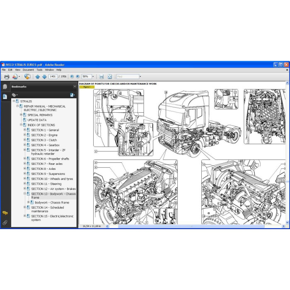The image size is (290, 290).
Task: Click the zoom percentage field 58%
Action: (x=87, y=76)
